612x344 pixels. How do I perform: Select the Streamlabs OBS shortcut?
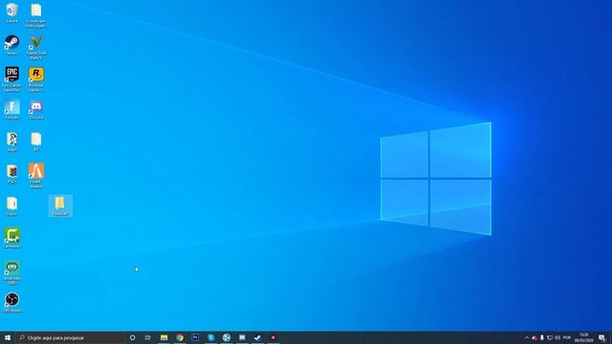11,271
